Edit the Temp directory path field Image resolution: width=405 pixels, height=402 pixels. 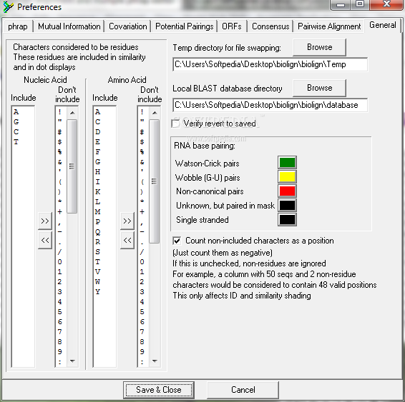tap(270, 64)
